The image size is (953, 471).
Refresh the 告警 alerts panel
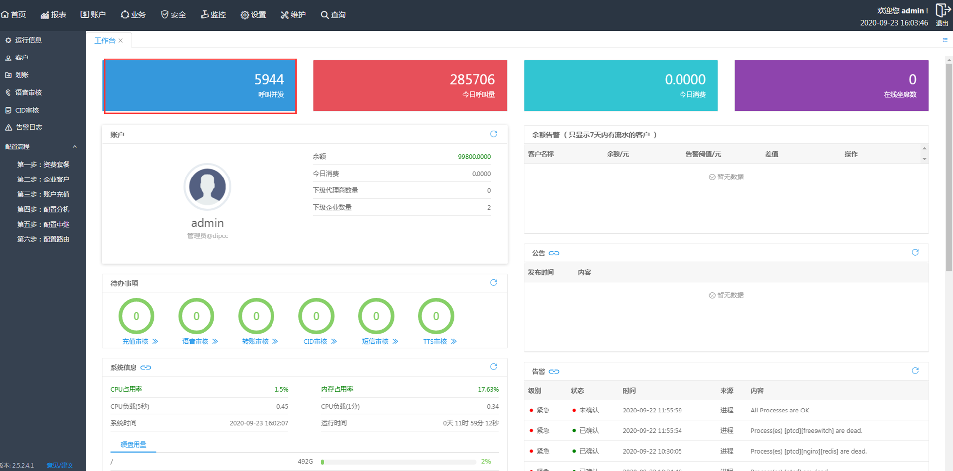point(915,371)
